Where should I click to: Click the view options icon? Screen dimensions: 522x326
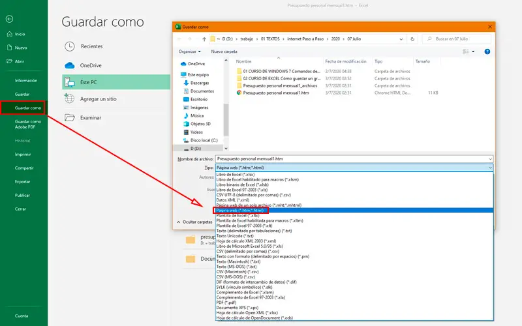pos(466,52)
